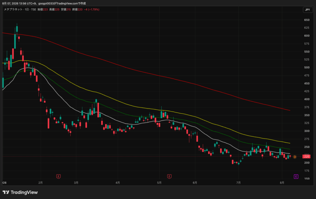The image size is (316, 199).
Task: Click the 終値 220 close value
Action: click(77, 10)
